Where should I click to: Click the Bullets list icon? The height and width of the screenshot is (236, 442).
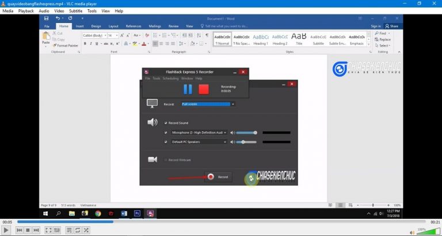point(155,35)
